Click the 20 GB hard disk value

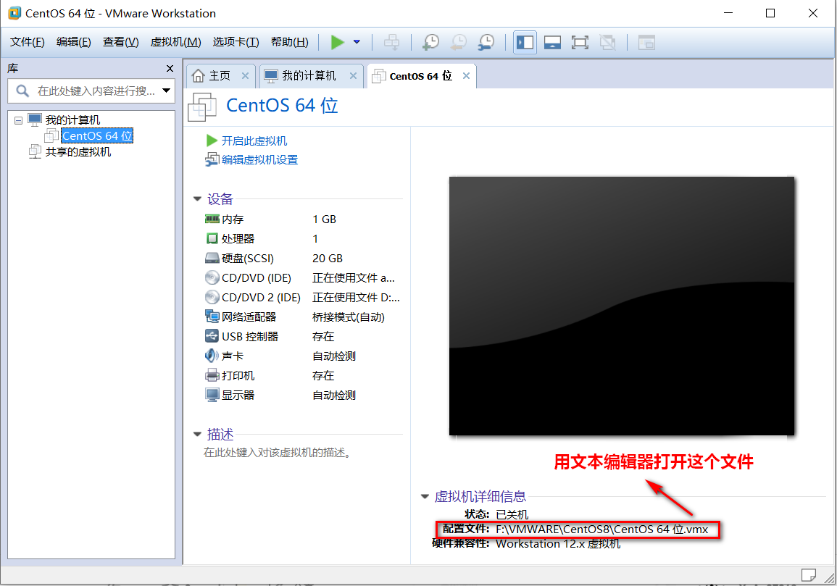pyautogui.click(x=328, y=259)
